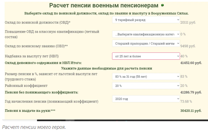Click the '40 %' value beside НВЛ
Screen dimensions: 208x133
[x=184, y=56]
